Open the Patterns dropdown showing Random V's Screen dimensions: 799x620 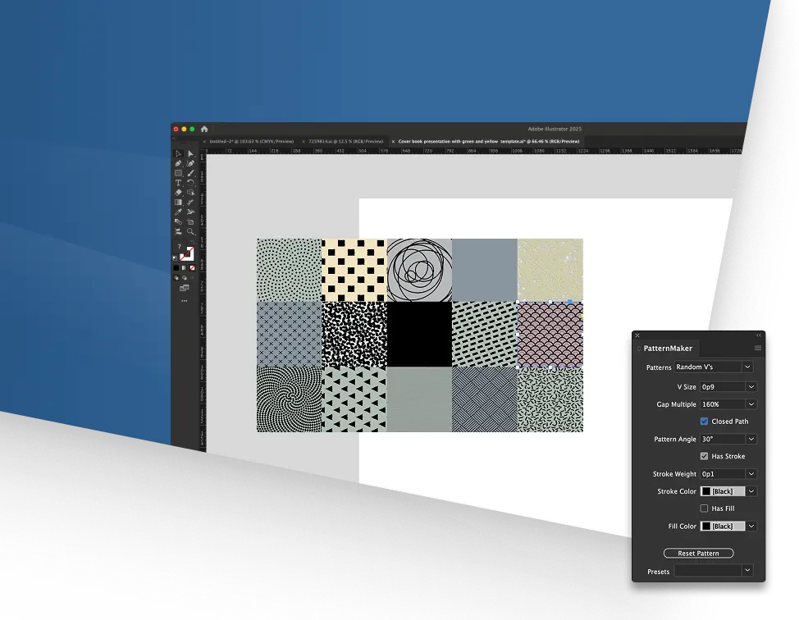point(714,367)
